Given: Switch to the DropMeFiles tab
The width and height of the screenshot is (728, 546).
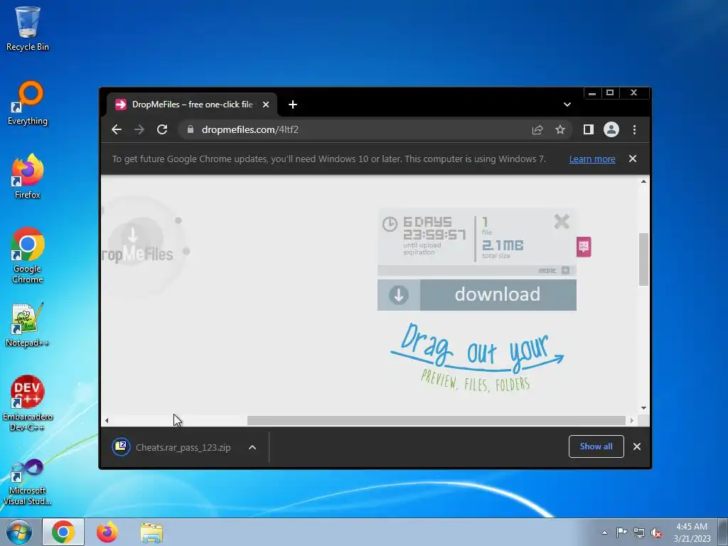Looking at the screenshot, I should tap(192, 105).
